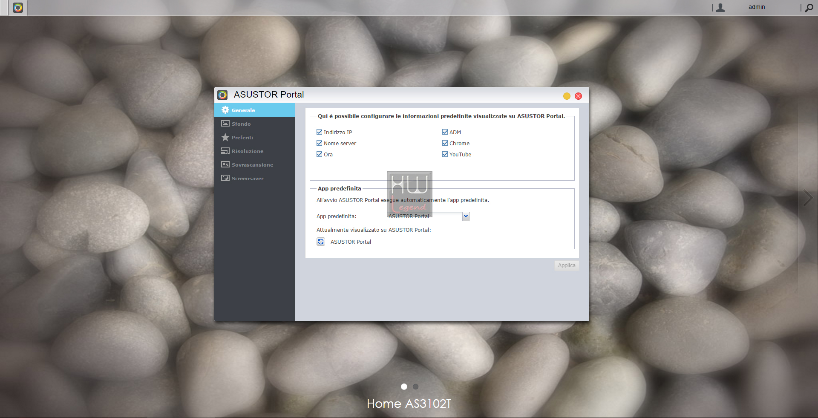Switch to the Preferiti section

pos(255,137)
